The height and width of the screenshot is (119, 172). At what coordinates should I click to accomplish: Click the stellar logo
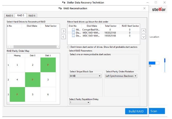[159, 9]
